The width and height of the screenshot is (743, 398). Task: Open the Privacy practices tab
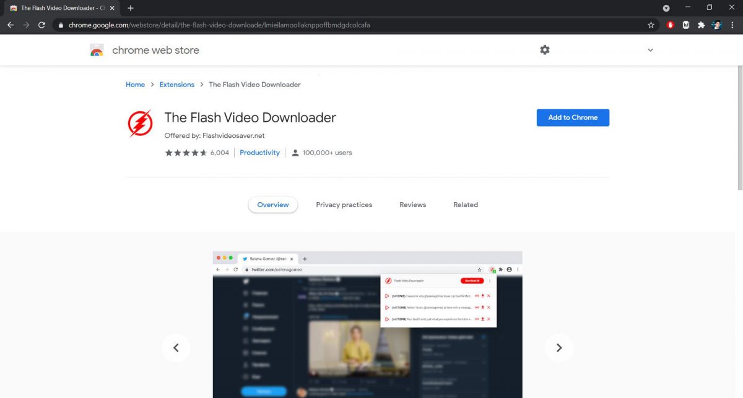(344, 204)
